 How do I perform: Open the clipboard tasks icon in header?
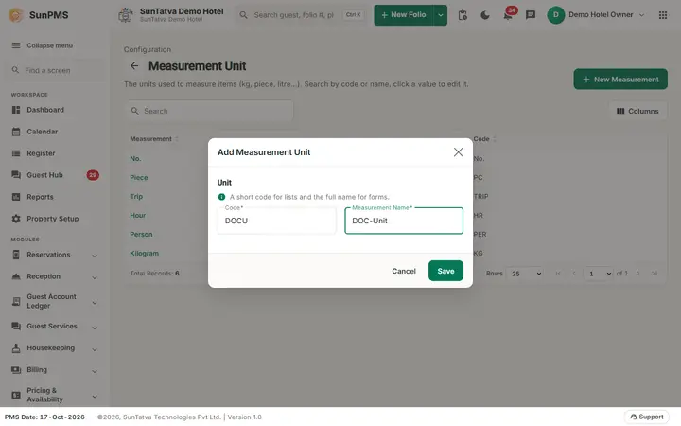click(463, 15)
